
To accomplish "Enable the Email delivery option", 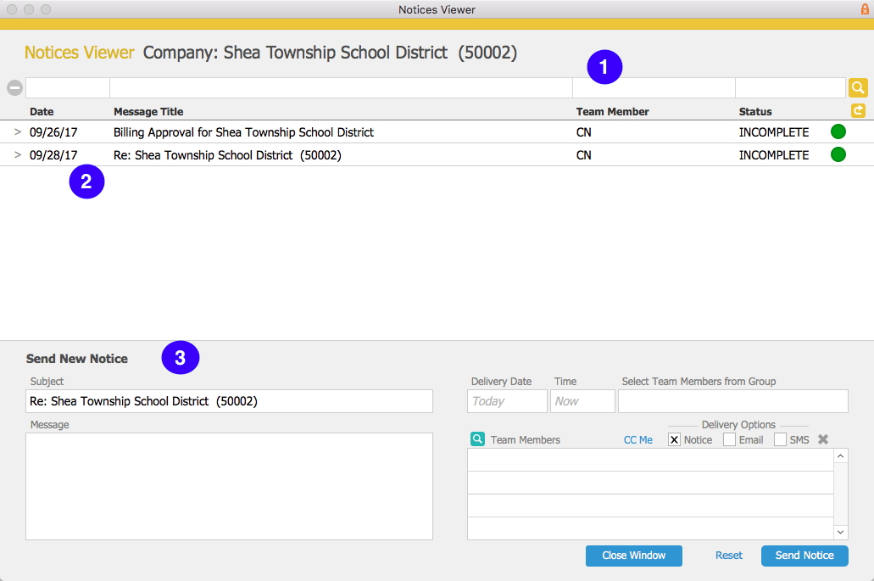I will click(729, 439).
